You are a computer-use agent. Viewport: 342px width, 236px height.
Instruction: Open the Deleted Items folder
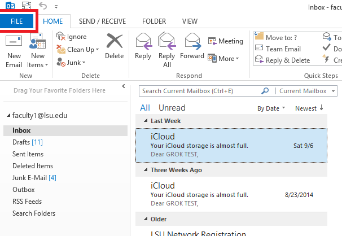click(x=33, y=166)
